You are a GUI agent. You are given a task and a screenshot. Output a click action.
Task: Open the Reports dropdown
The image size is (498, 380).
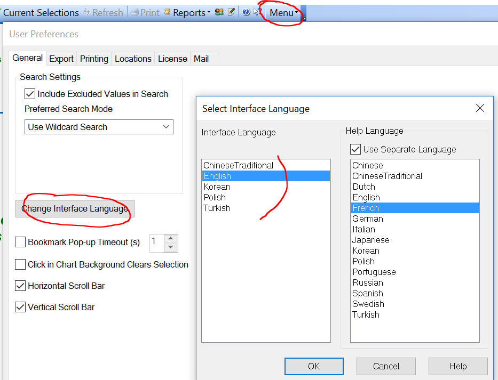pos(187,13)
